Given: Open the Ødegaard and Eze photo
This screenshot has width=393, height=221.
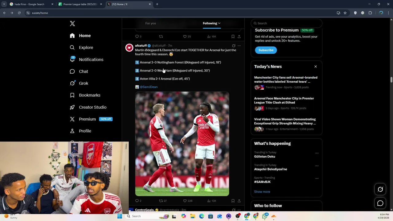Looking at the screenshot, I should [182, 144].
